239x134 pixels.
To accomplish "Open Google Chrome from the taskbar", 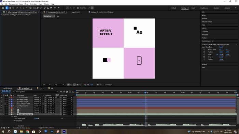I will pos(27,131).
